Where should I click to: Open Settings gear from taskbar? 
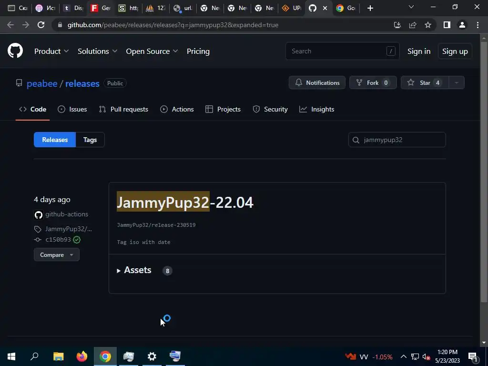(152, 356)
